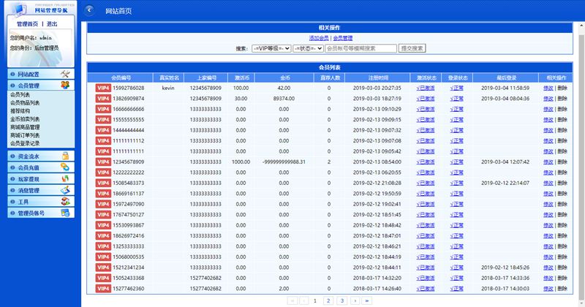Click the icon next to 消息管理
This screenshot has width=585, height=307.
pos(66,190)
